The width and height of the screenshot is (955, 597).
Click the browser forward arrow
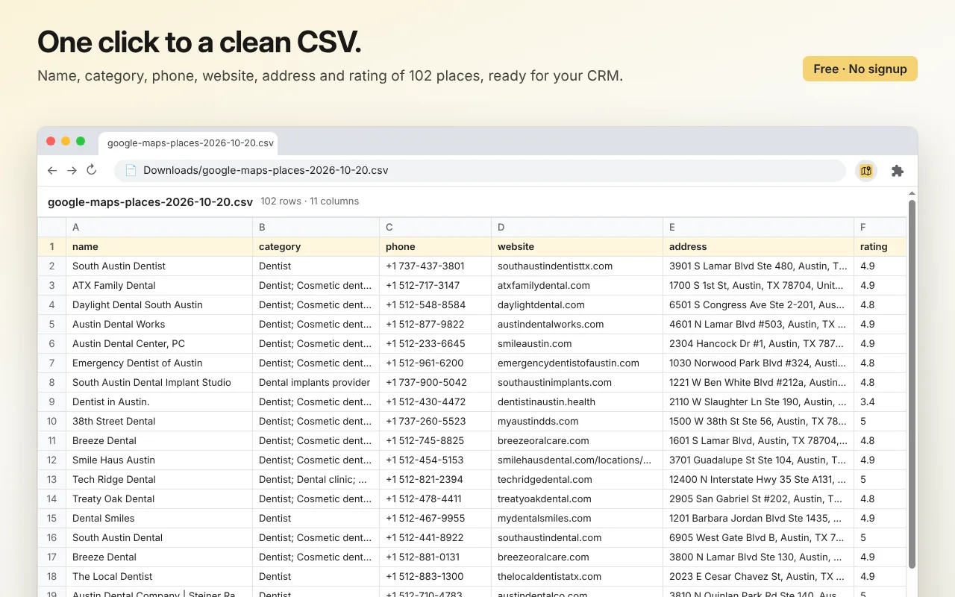[x=72, y=170]
